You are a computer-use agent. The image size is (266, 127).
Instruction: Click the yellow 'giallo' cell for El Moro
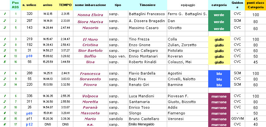tap(219, 39)
